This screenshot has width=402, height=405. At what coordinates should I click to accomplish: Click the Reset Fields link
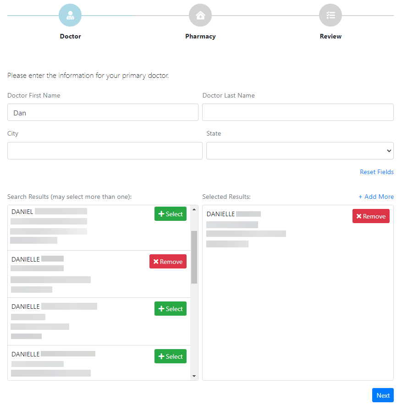[376, 172]
